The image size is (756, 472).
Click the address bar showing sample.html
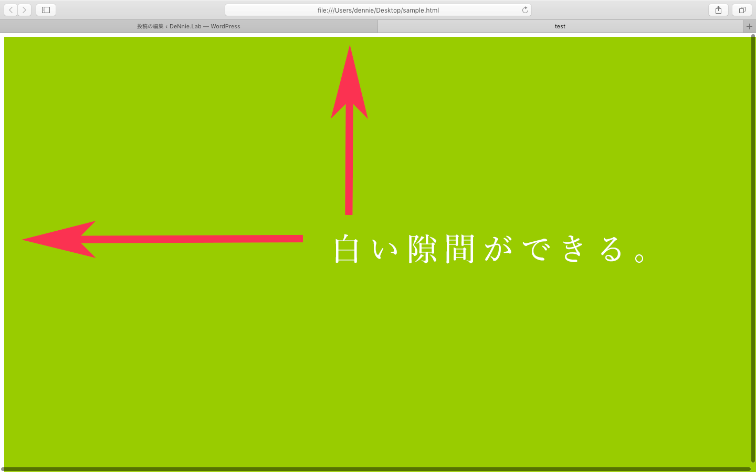pyautogui.click(x=378, y=10)
